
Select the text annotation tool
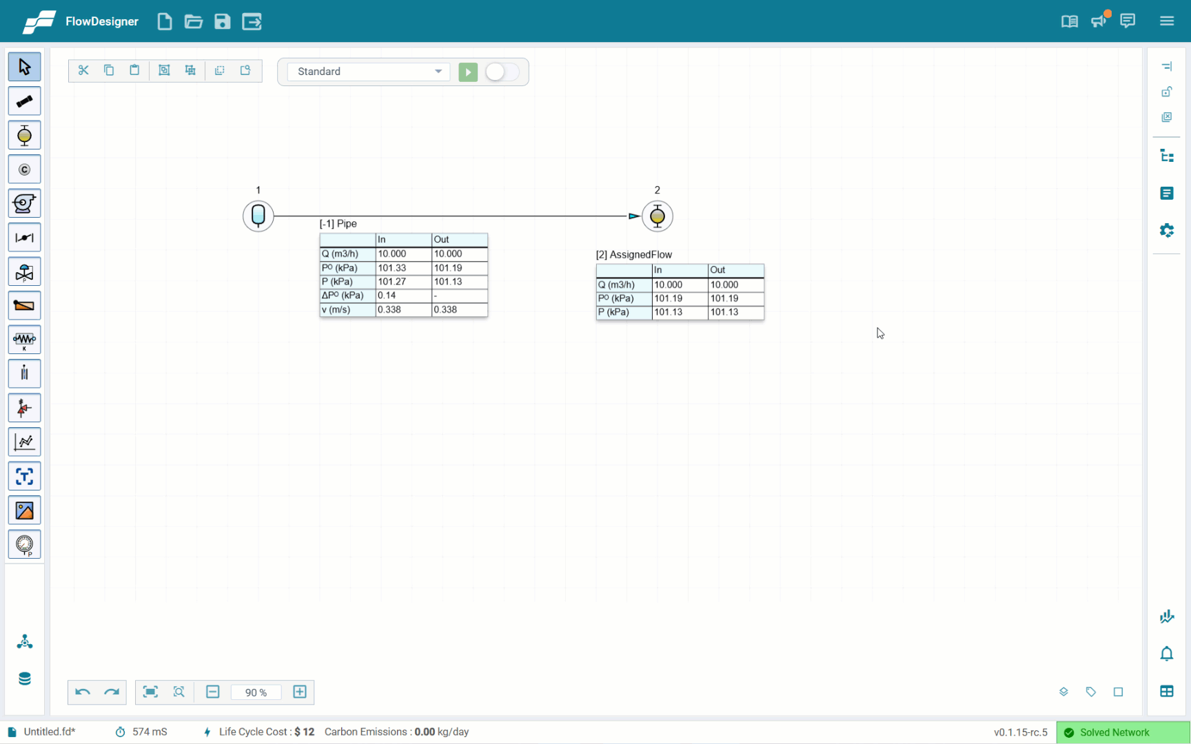(x=24, y=477)
